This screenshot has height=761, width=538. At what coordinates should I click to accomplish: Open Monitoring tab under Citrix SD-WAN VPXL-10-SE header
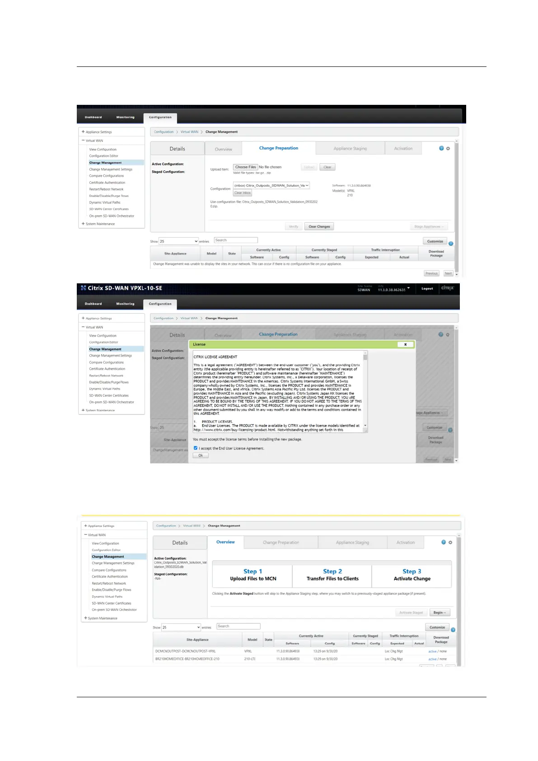click(x=125, y=304)
